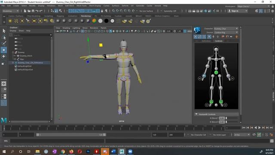Click the pause IPR render icon
Screen dimensions: 275x155
(x=218, y=11)
